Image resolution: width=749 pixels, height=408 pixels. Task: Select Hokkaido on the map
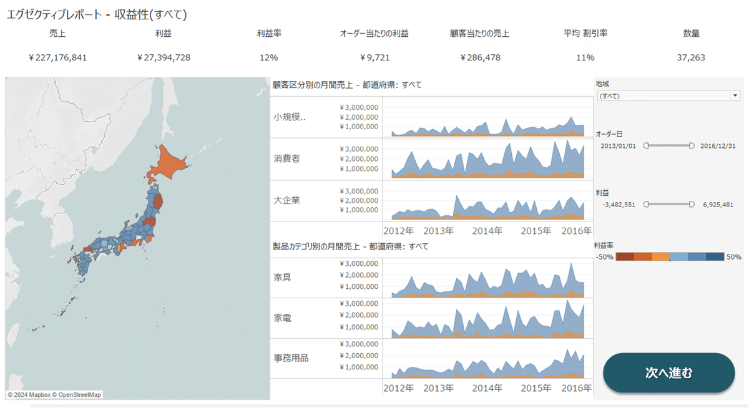click(x=167, y=163)
